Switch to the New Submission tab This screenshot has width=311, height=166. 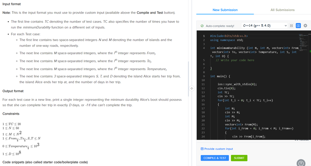pyautogui.click(x=225, y=10)
